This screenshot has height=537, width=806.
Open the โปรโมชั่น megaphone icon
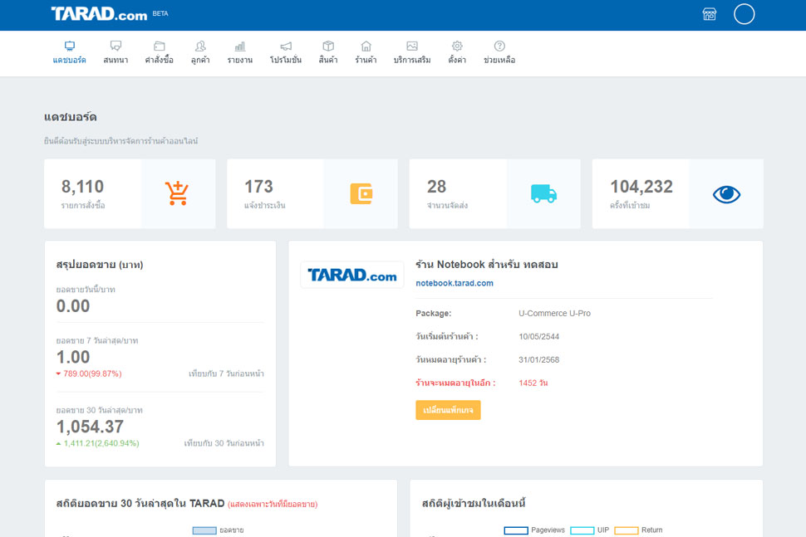286,46
